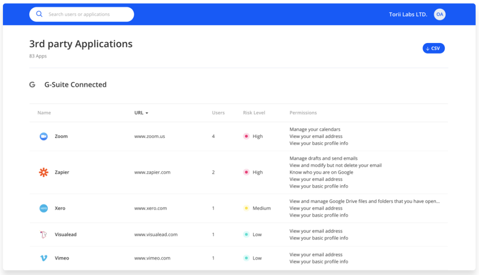
Task: Open the www.zapier.com URL
Action: point(152,172)
